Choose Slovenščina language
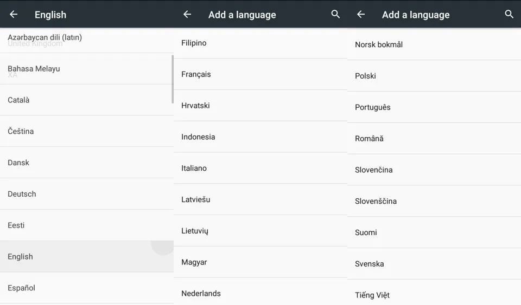 [434, 201]
